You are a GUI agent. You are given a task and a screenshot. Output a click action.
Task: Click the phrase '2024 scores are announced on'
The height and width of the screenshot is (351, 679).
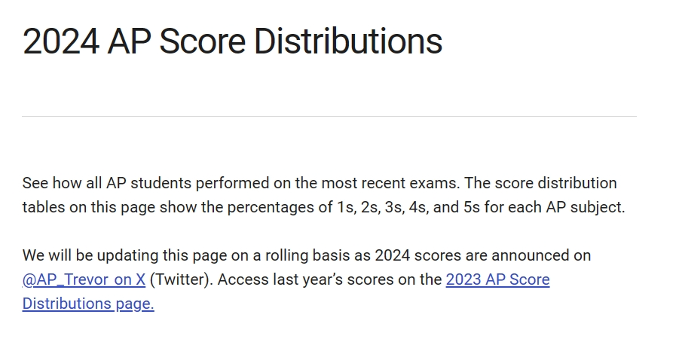(483, 255)
